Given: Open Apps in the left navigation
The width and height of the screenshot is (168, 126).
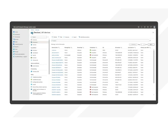Looking at the screenshot, I should tap(15, 42).
